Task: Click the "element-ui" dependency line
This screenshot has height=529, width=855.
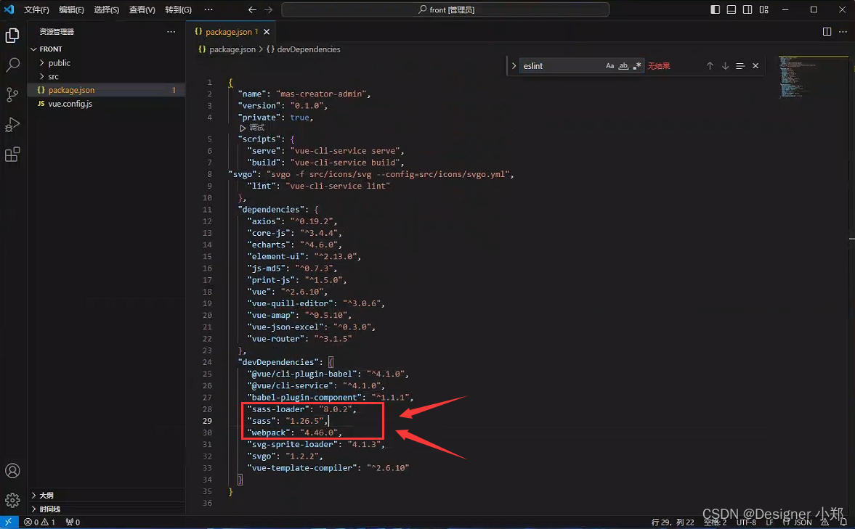Action: click(x=304, y=256)
